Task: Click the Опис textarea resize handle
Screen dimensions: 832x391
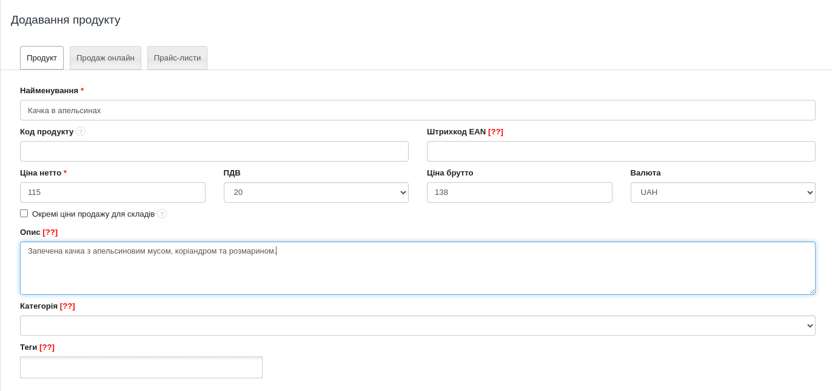Action: pos(812,291)
